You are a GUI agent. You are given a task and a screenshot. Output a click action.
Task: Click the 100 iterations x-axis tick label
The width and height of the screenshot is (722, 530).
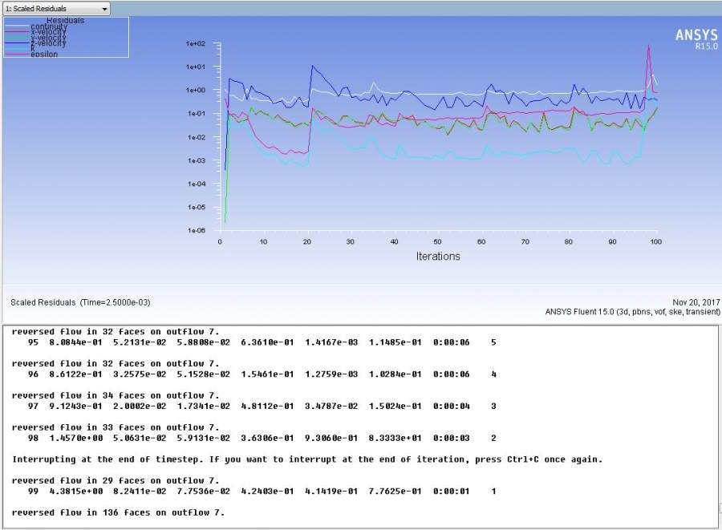pos(655,241)
